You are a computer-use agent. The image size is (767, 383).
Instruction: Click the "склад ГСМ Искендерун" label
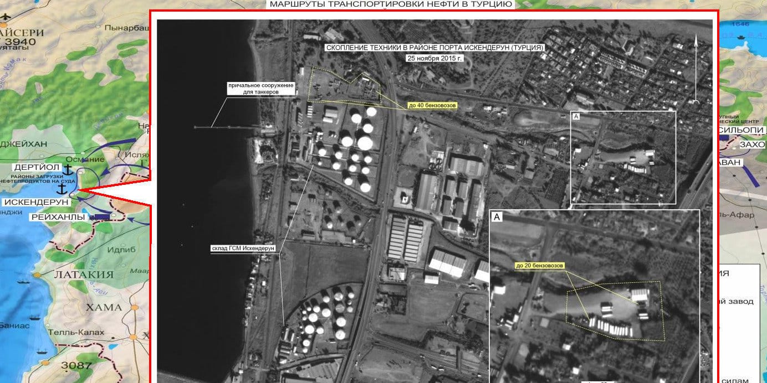(x=243, y=249)
